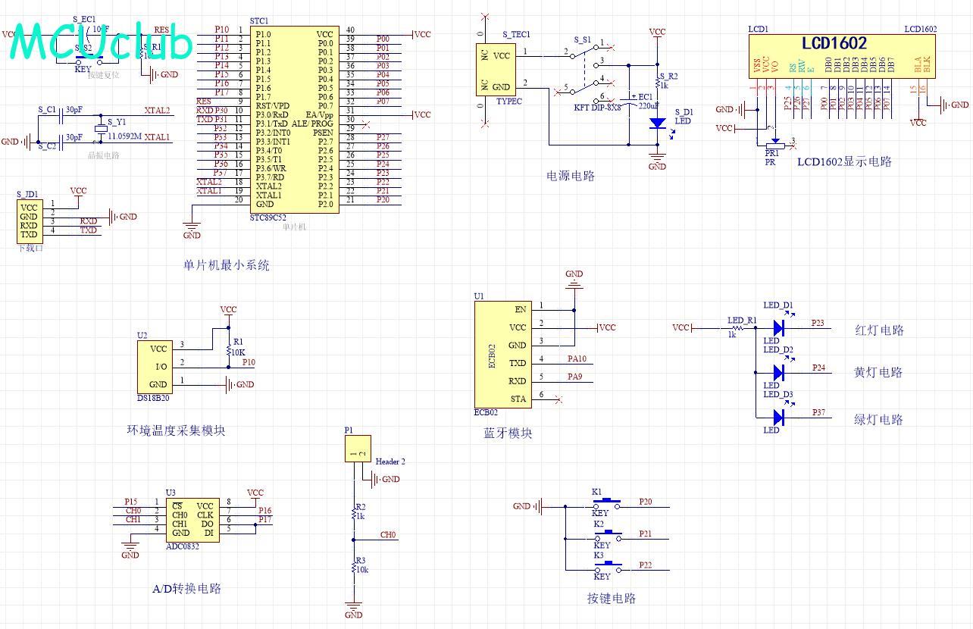Click the LED_D2 yellow LED symbol
973x629 pixels.
[778, 372]
